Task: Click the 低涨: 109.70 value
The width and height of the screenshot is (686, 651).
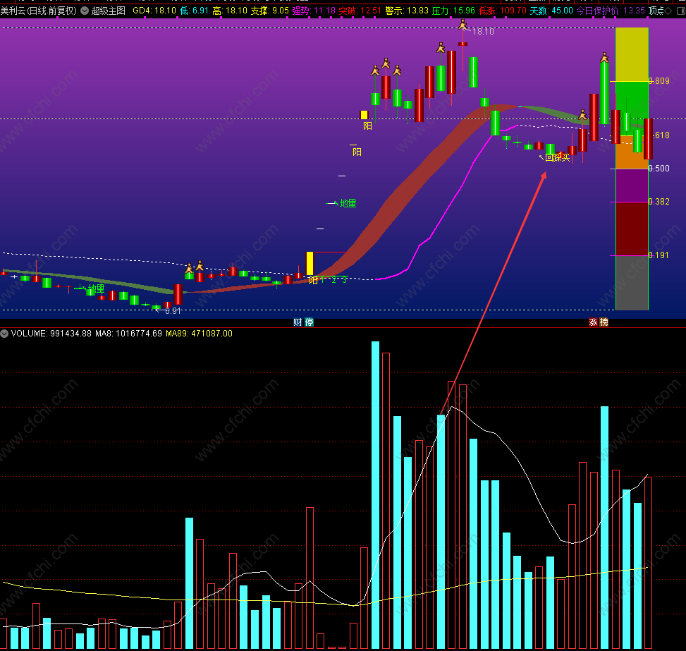Action: pyautogui.click(x=502, y=11)
